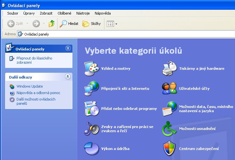The width and height of the screenshot is (235, 160).
Task: Open the Vzhled a motivy category icon
Action: [x=92, y=69]
